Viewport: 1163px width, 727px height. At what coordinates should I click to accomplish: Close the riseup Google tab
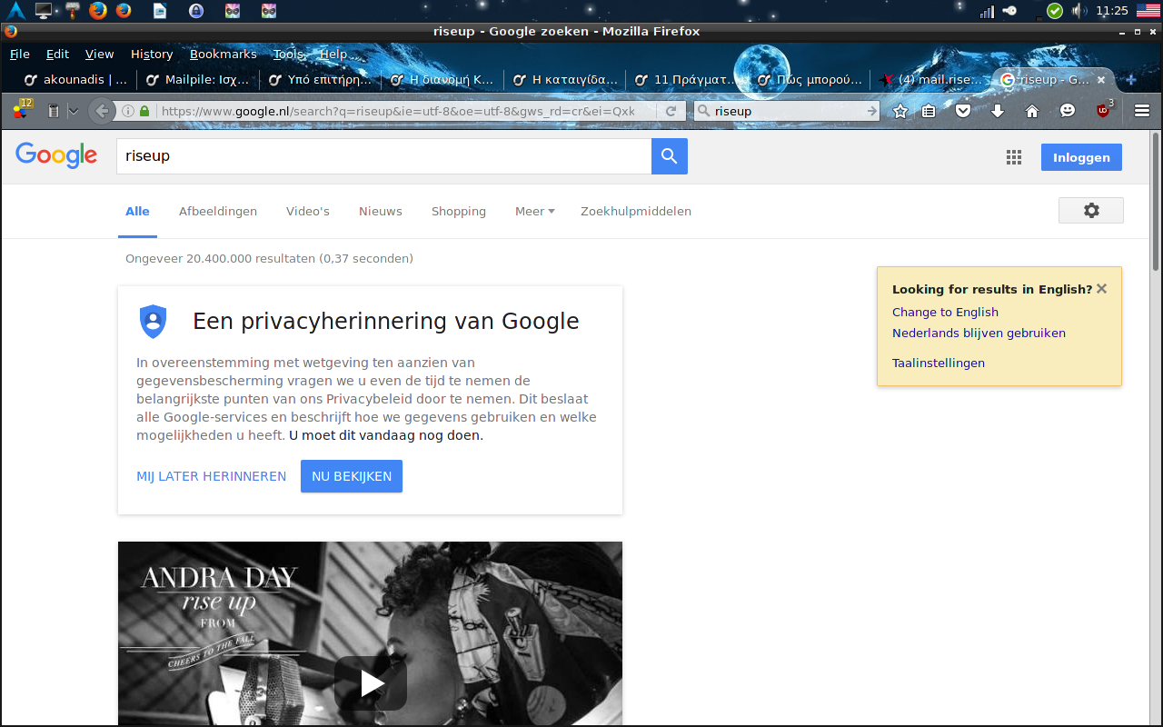click(x=1102, y=80)
